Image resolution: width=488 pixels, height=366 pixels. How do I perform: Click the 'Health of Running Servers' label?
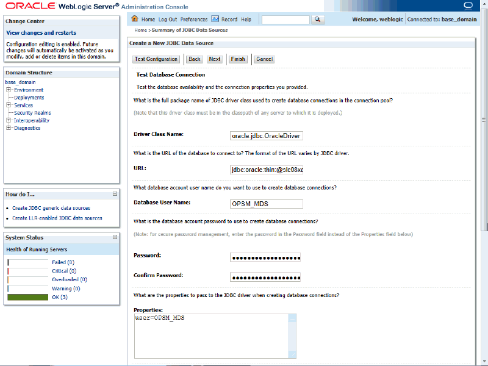coord(37,249)
